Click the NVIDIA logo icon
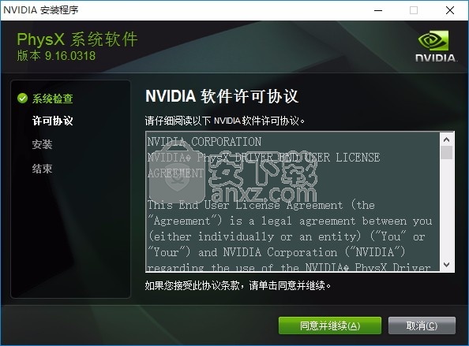The width and height of the screenshot is (469, 346). 436,46
